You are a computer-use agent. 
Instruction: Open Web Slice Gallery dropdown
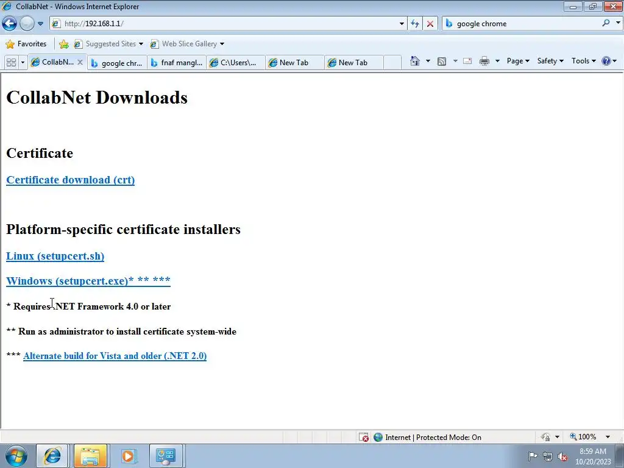pyautogui.click(x=187, y=44)
